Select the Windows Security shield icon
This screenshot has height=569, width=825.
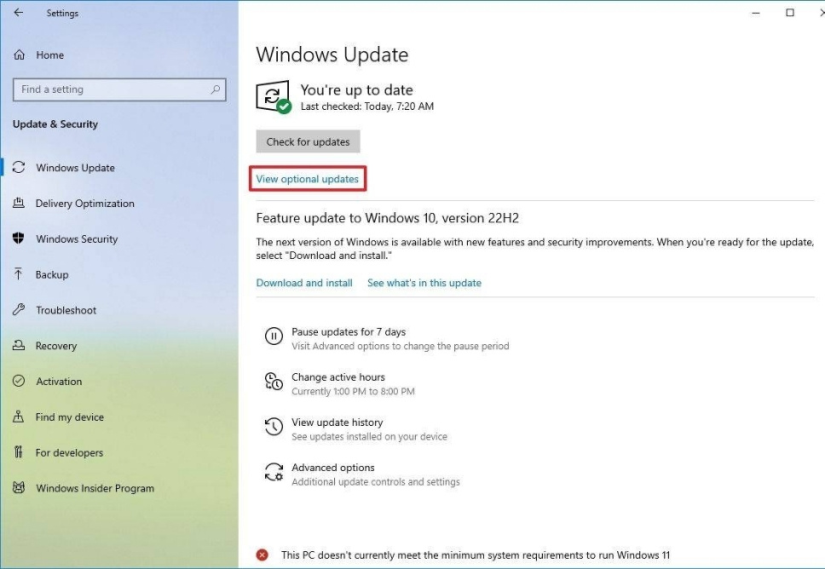pyautogui.click(x=19, y=239)
